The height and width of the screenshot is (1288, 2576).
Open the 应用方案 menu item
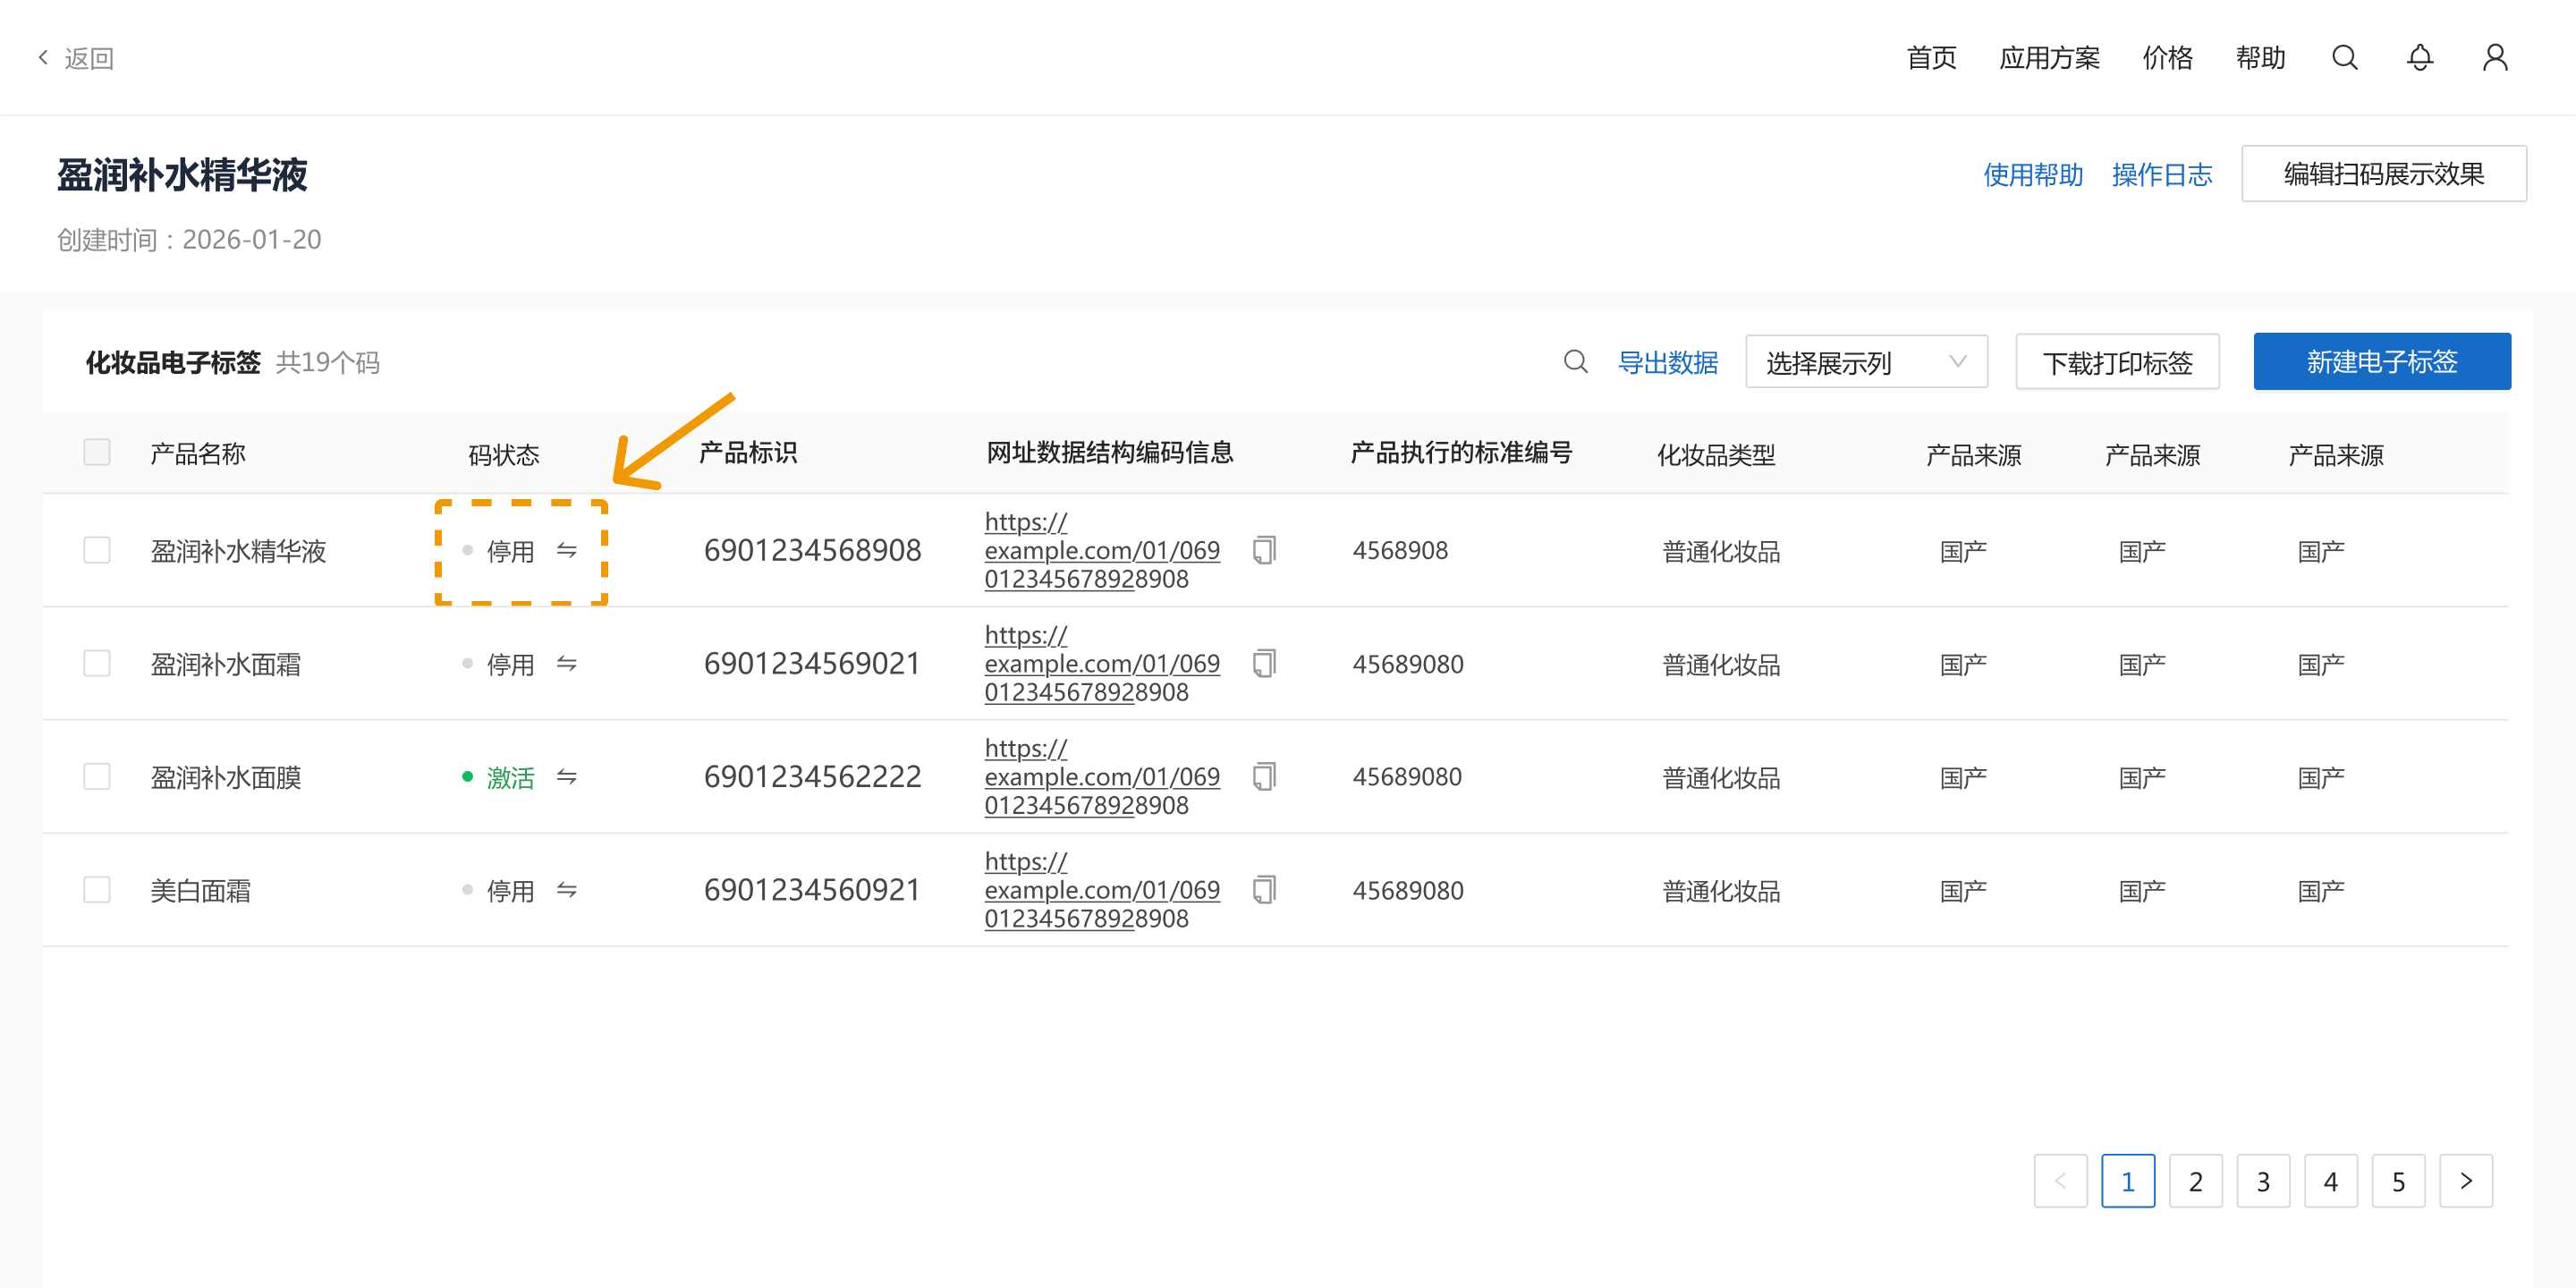click(x=2049, y=58)
